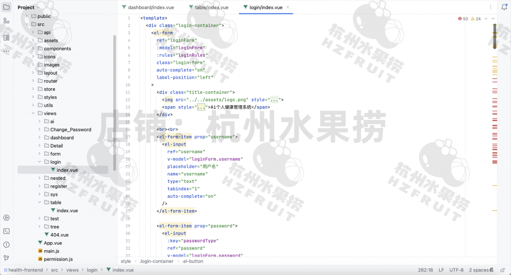
Task: Click login breadcrumb in navigation bar
Action: click(92, 270)
